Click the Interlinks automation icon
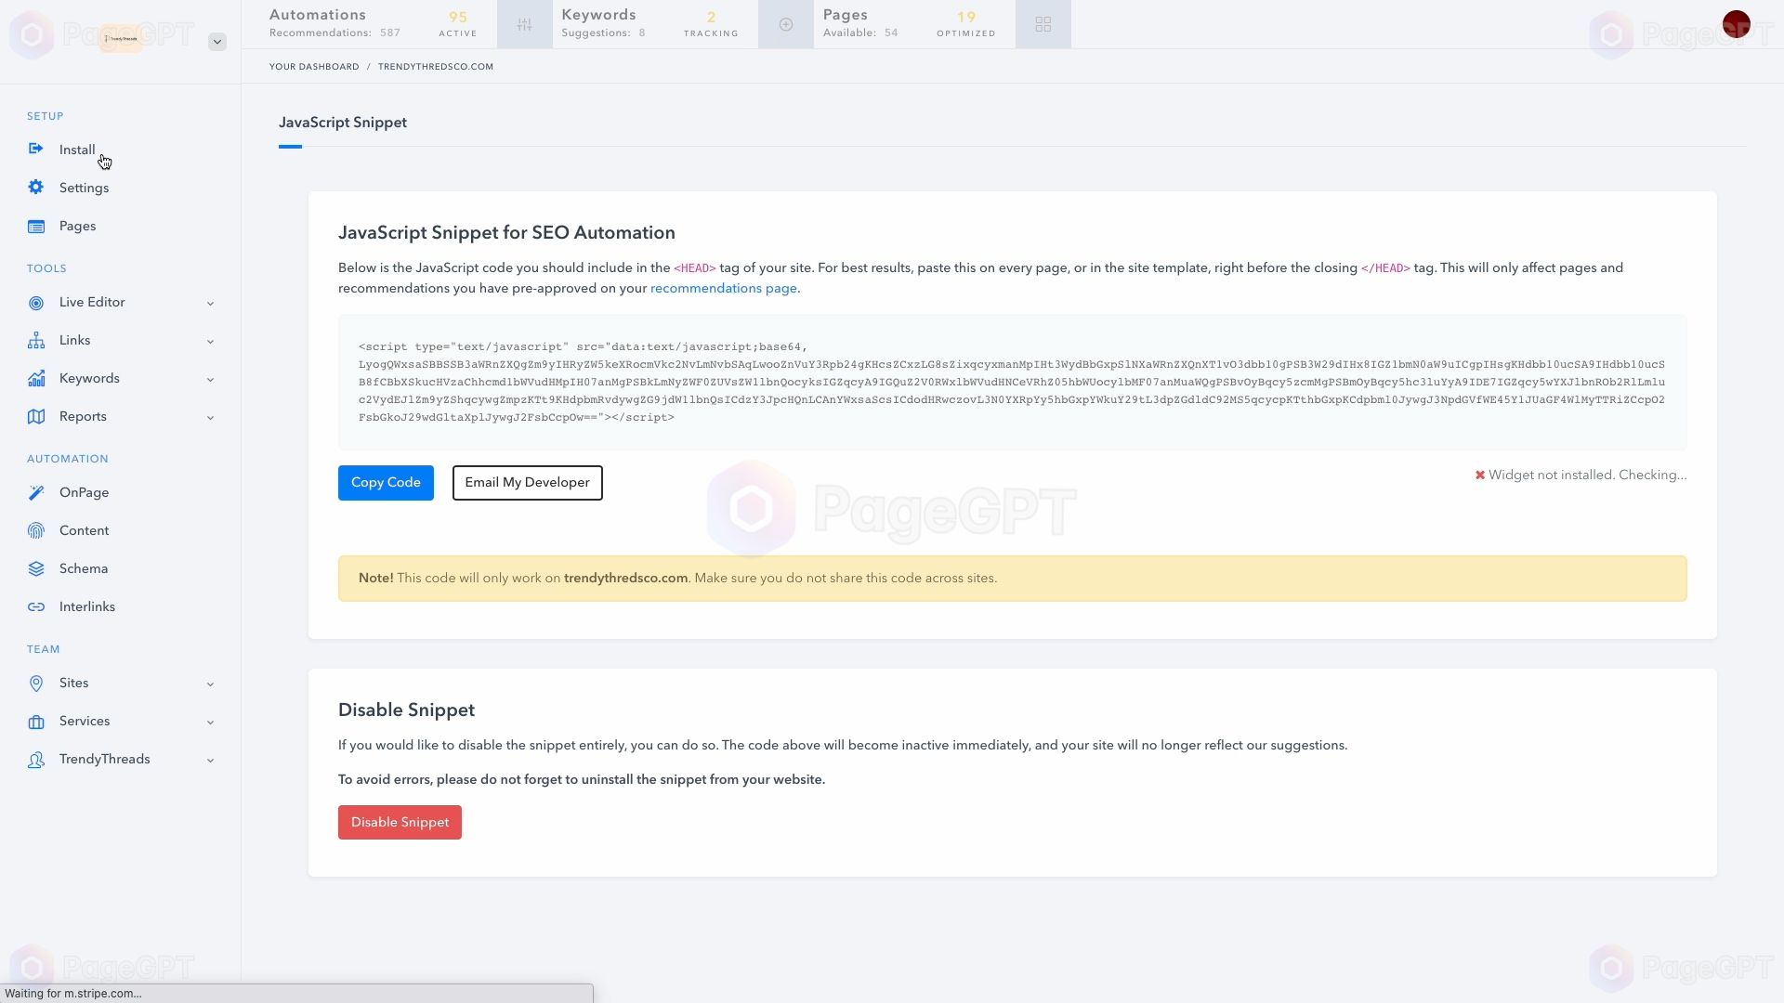 point(35,606)
